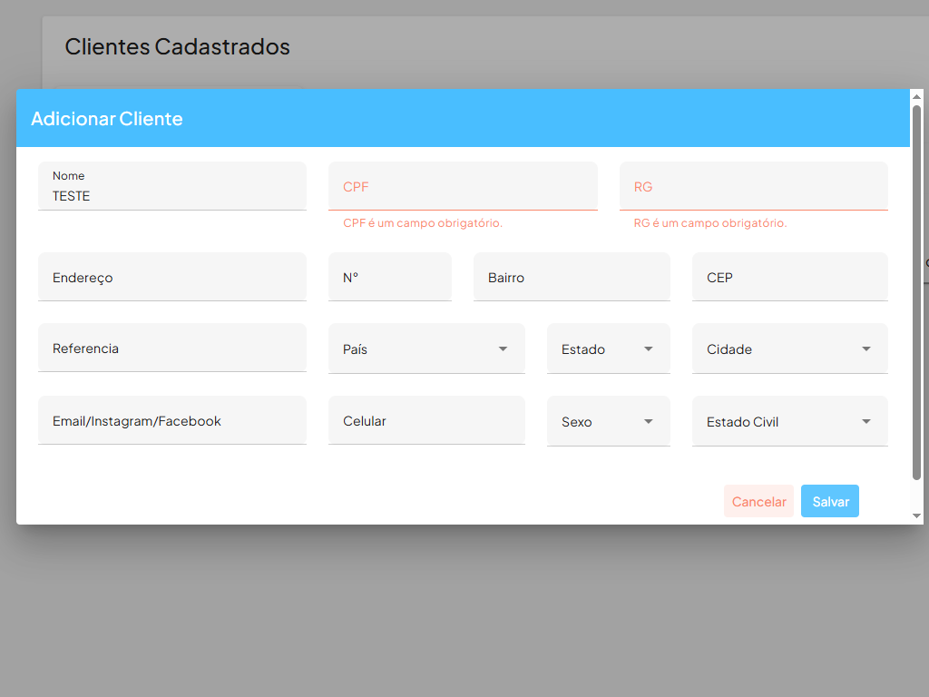The width and height of the screenshot is (929, 697).
Task: Focus the CPF required field
Action: 463,187
